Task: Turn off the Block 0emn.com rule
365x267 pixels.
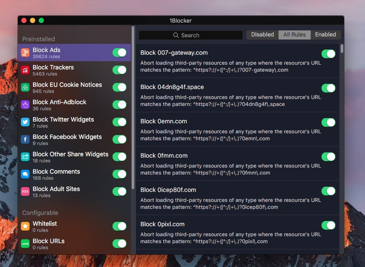Action: pos(328,122)
